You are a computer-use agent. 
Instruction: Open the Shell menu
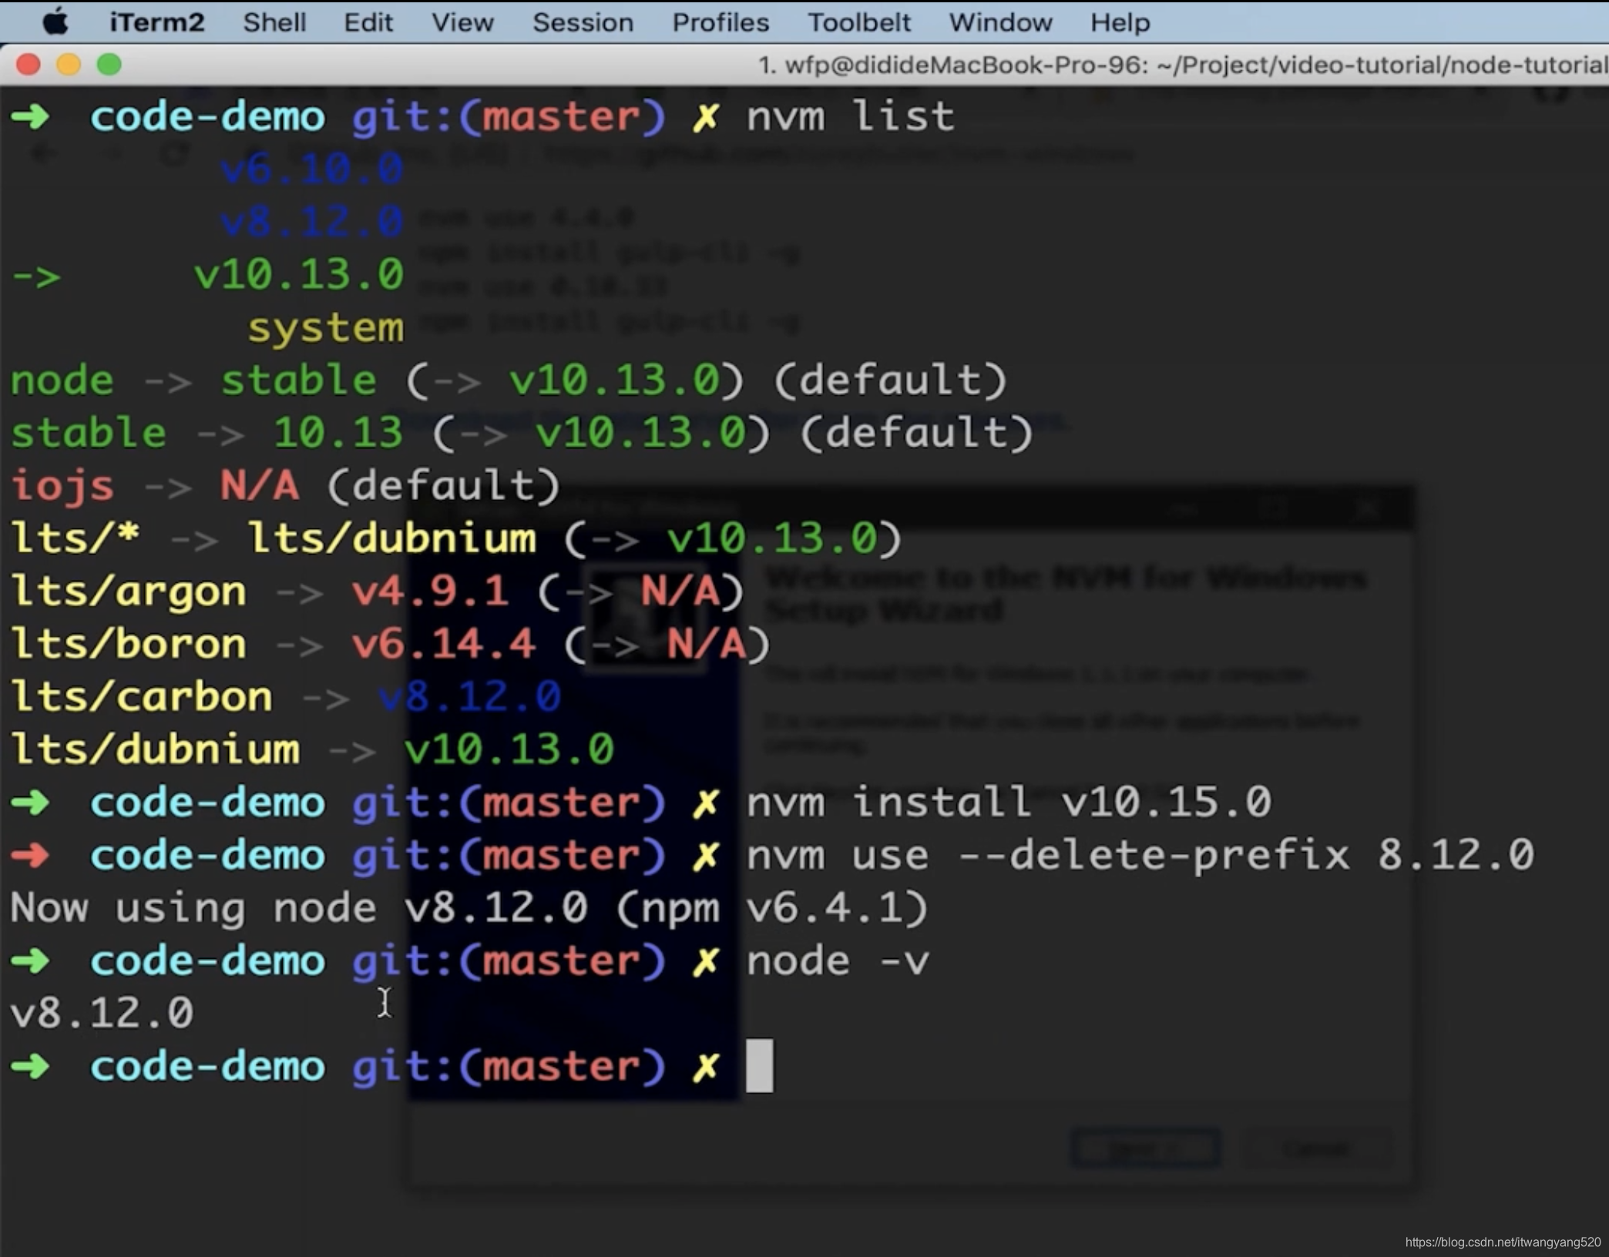pos(274,22)
